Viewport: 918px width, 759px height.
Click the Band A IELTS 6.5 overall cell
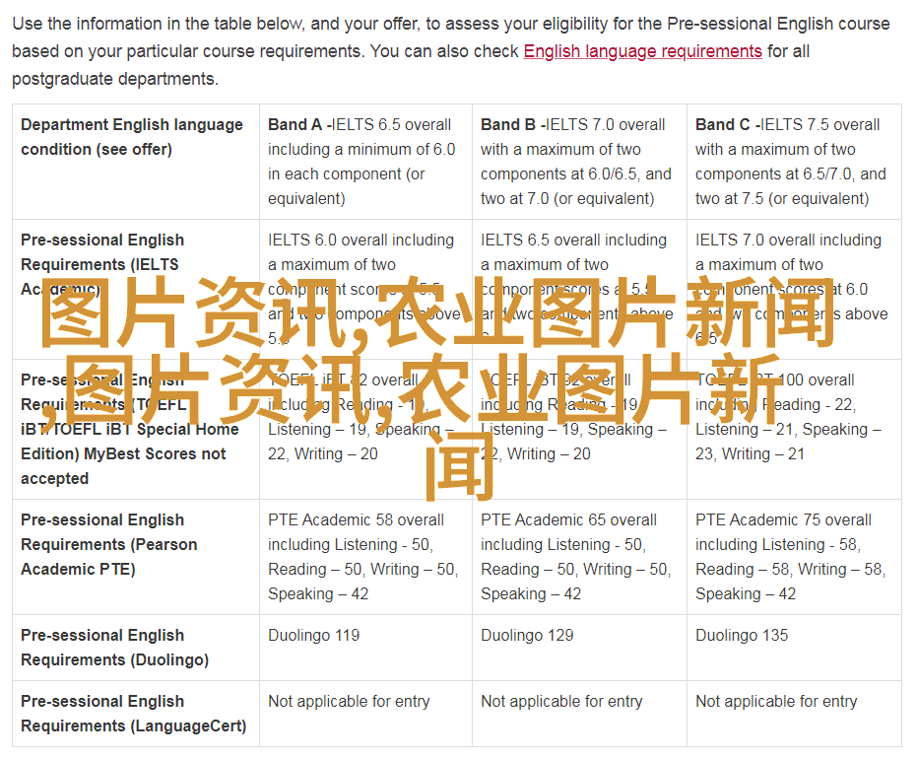tap(365, 162)
